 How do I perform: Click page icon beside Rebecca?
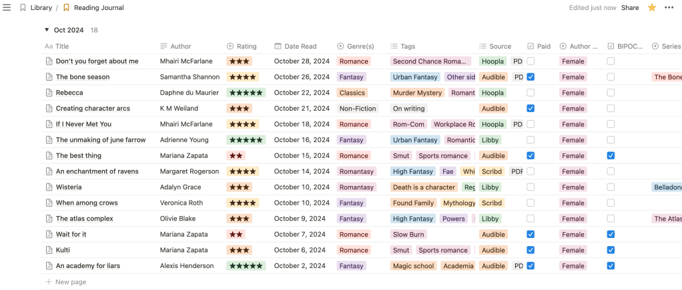pos(49,93)
